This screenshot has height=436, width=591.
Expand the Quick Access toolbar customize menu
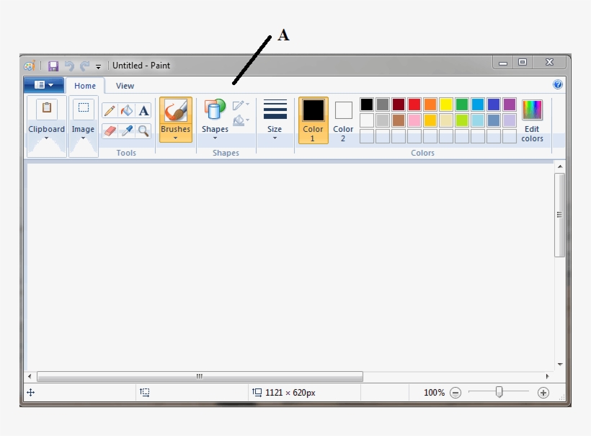(x=97, y=66)
